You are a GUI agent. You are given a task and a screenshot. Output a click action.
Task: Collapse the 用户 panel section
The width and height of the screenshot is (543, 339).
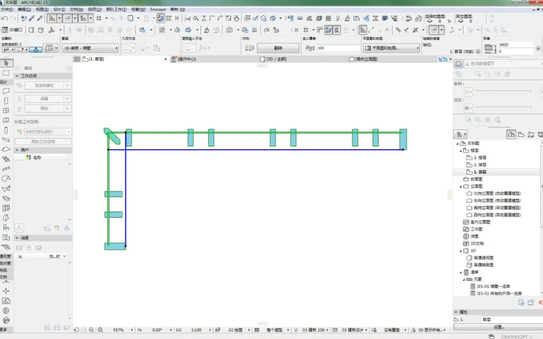pos(17,150)
